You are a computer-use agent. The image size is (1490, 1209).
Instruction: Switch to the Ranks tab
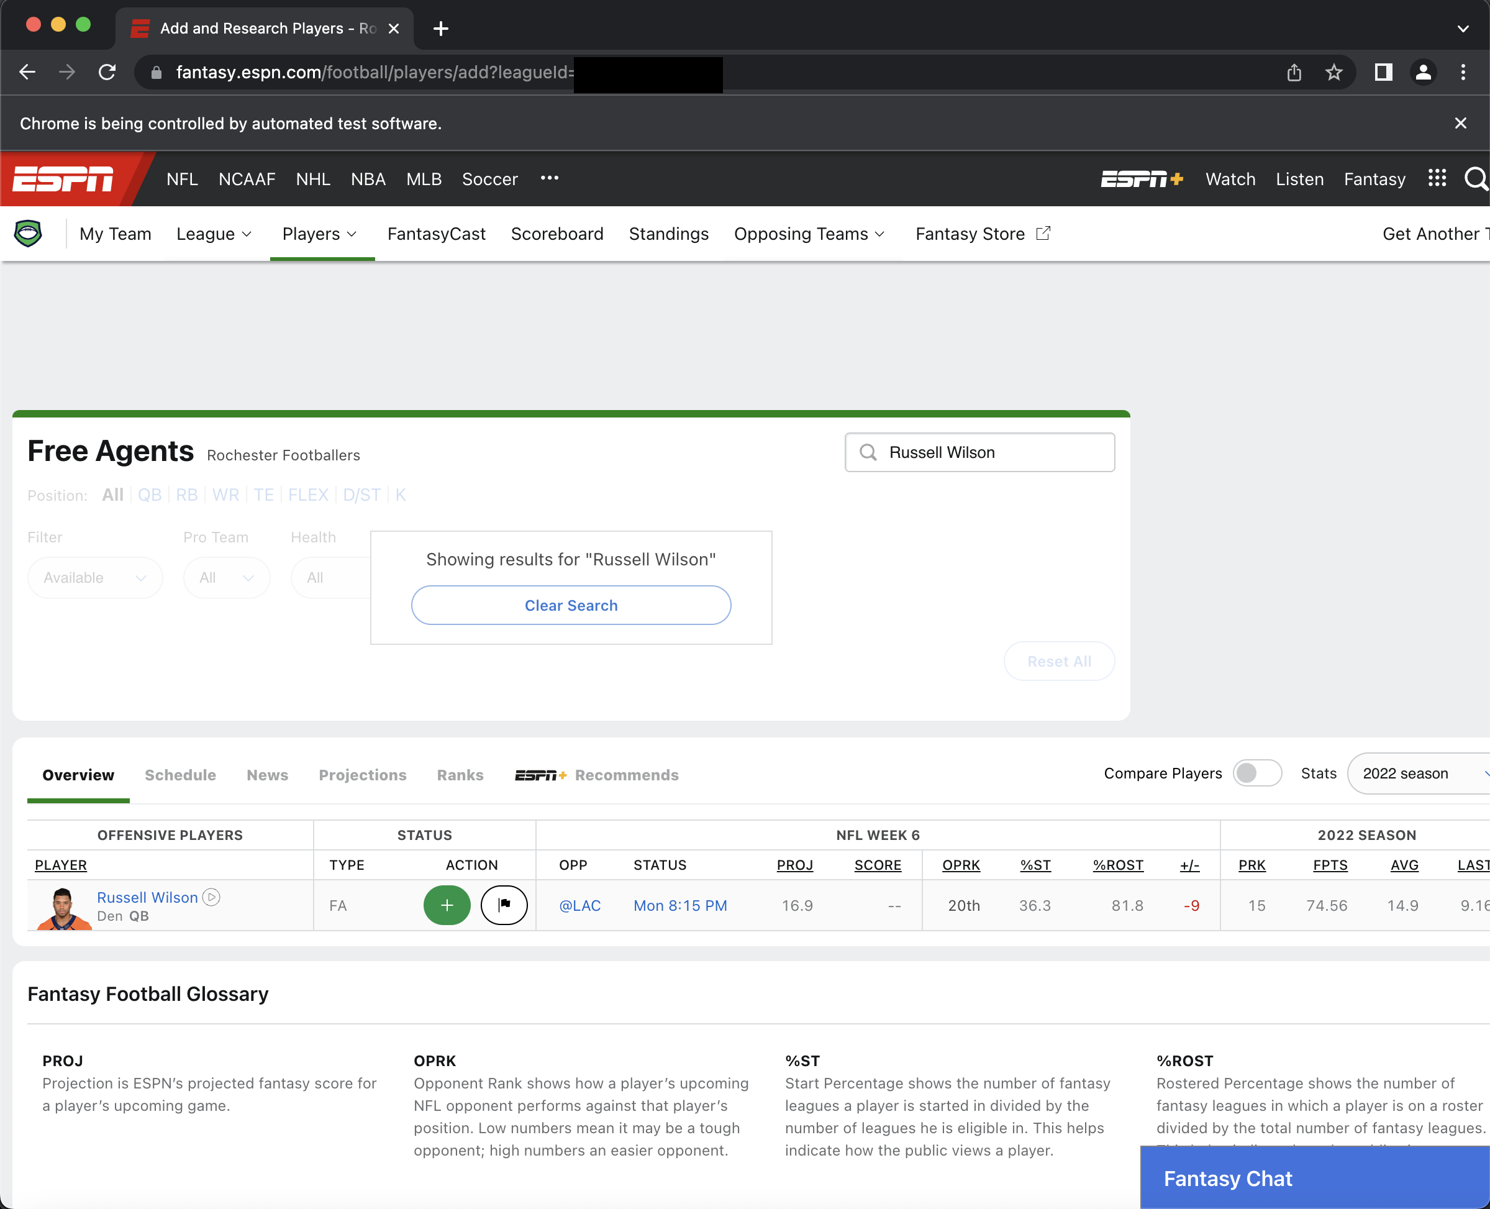coord(460,775)
